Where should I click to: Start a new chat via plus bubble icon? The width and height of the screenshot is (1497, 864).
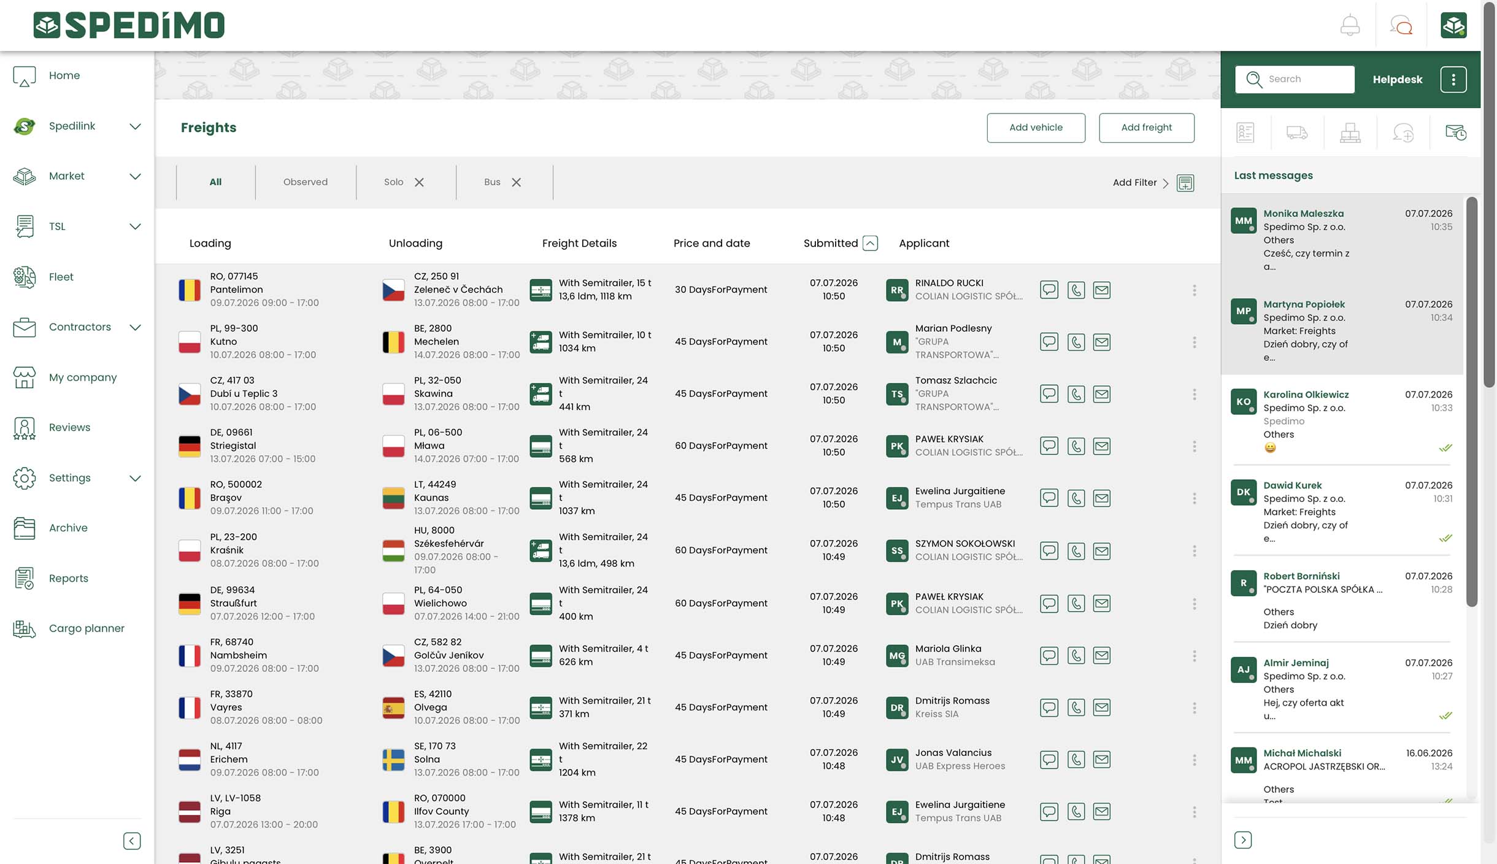point(1403,133)
